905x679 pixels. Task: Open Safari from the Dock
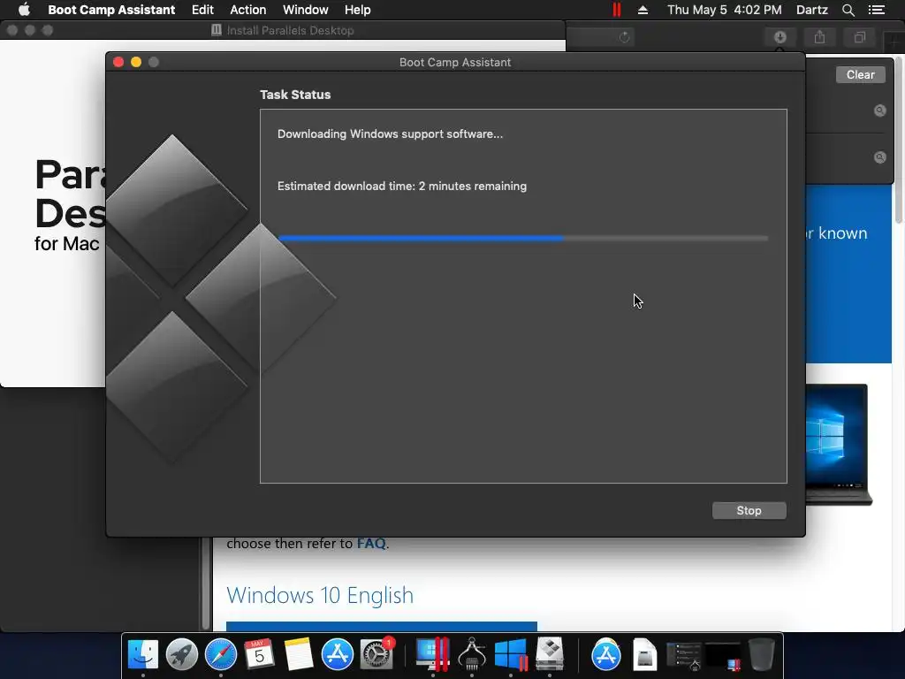click(x=220, y=654)
